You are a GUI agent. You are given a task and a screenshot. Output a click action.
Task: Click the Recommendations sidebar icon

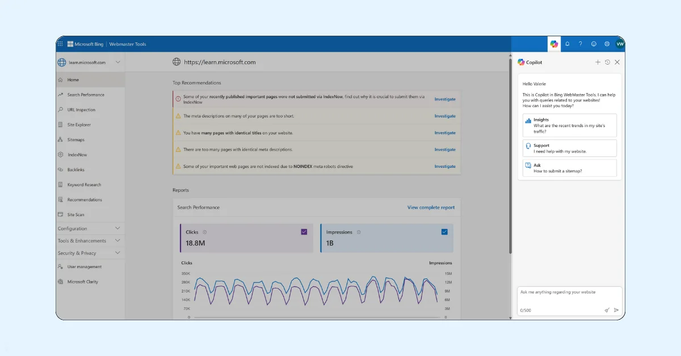point(61,200)
